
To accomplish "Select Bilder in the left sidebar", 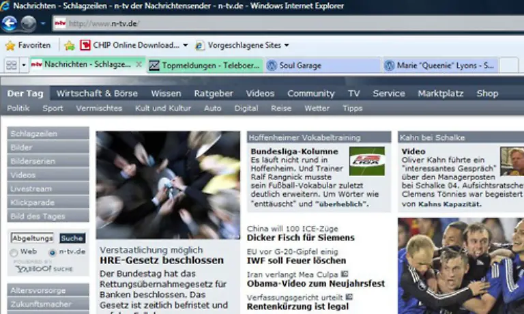I will pyautogui.click(x=48, y=147).
